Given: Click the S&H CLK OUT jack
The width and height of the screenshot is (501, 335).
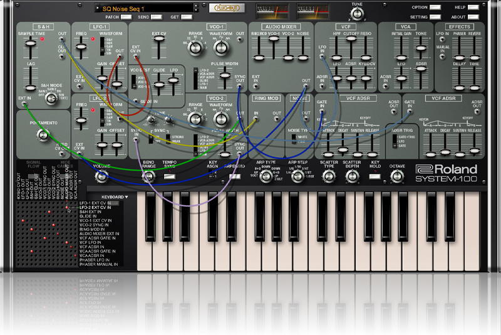Looking at the screenshot, I should click(61, 57).
